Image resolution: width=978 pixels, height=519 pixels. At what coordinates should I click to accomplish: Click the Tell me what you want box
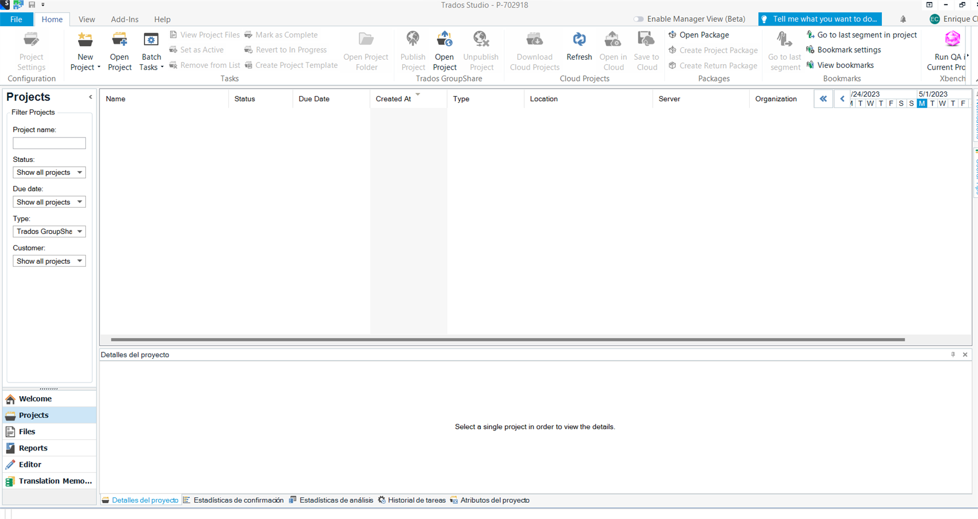click(820, 19)
